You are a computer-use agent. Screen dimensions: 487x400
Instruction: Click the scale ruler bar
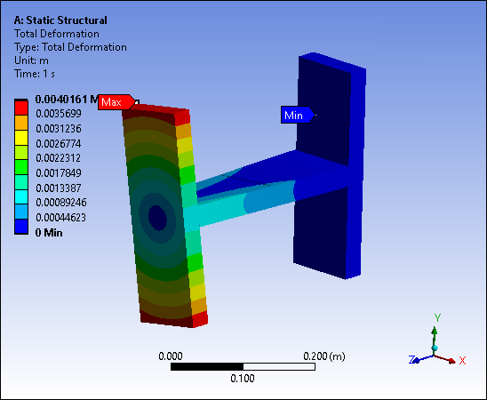click(243, 367)
